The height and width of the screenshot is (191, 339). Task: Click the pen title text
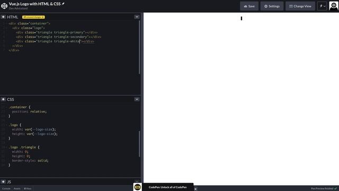pyautogui.click(x=34, y=4)
